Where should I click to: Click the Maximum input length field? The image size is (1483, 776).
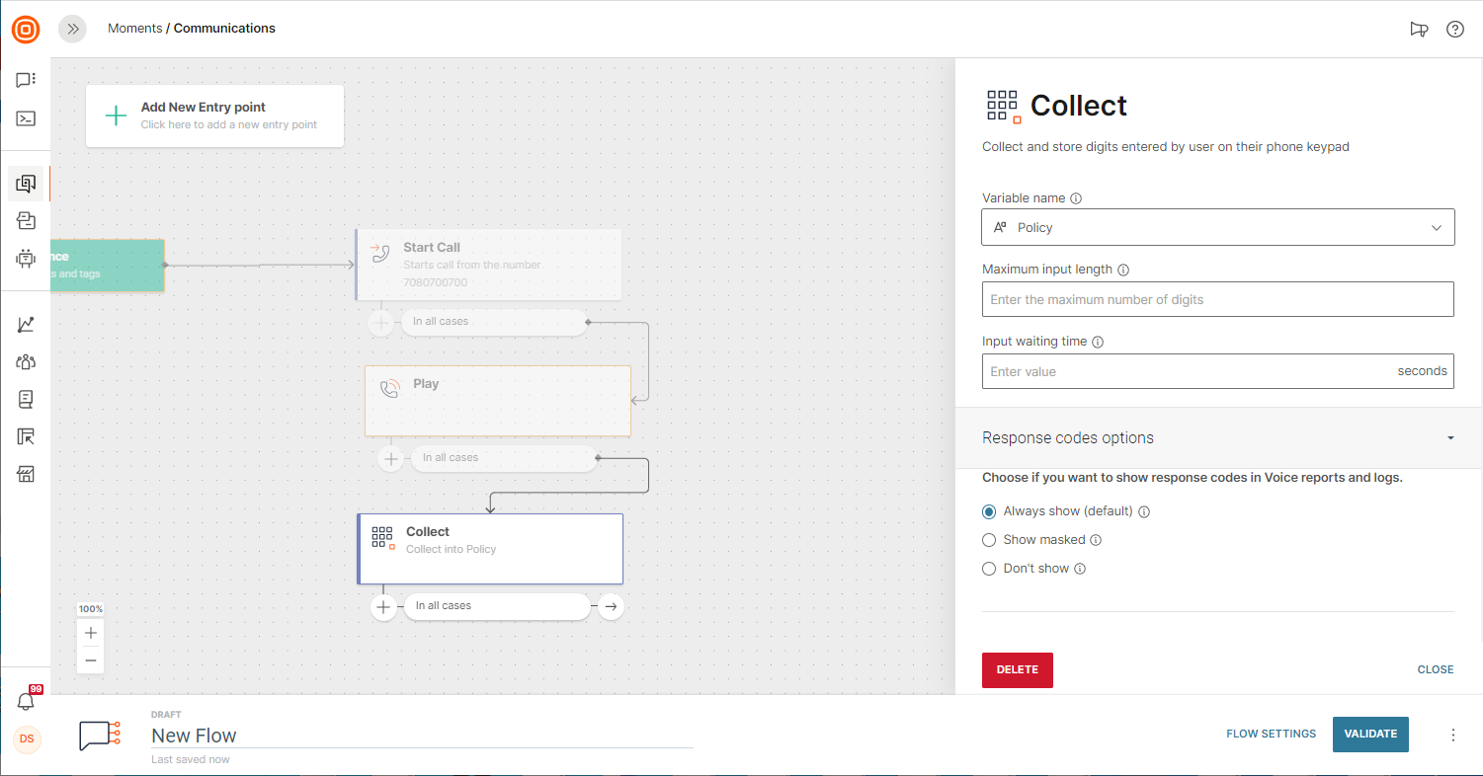[1217, 299]
